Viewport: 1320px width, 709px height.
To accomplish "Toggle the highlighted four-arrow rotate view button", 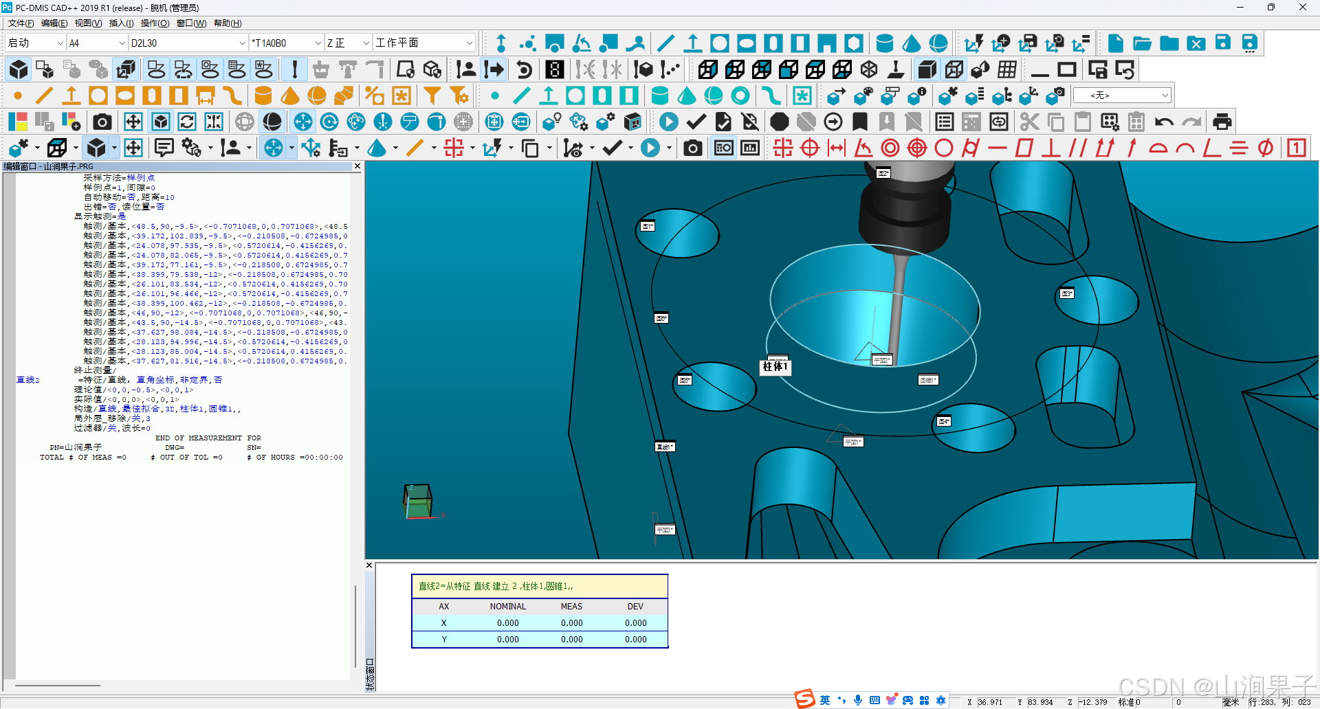I will [303, 122].
